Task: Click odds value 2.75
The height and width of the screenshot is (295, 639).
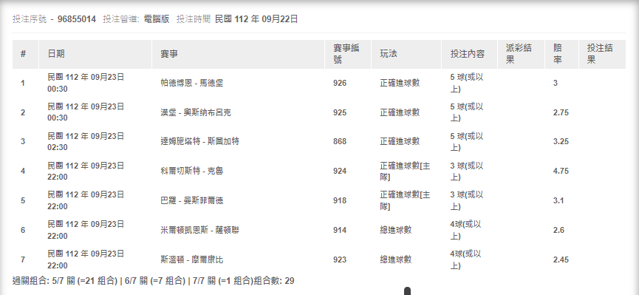Action: coord(561,112)
